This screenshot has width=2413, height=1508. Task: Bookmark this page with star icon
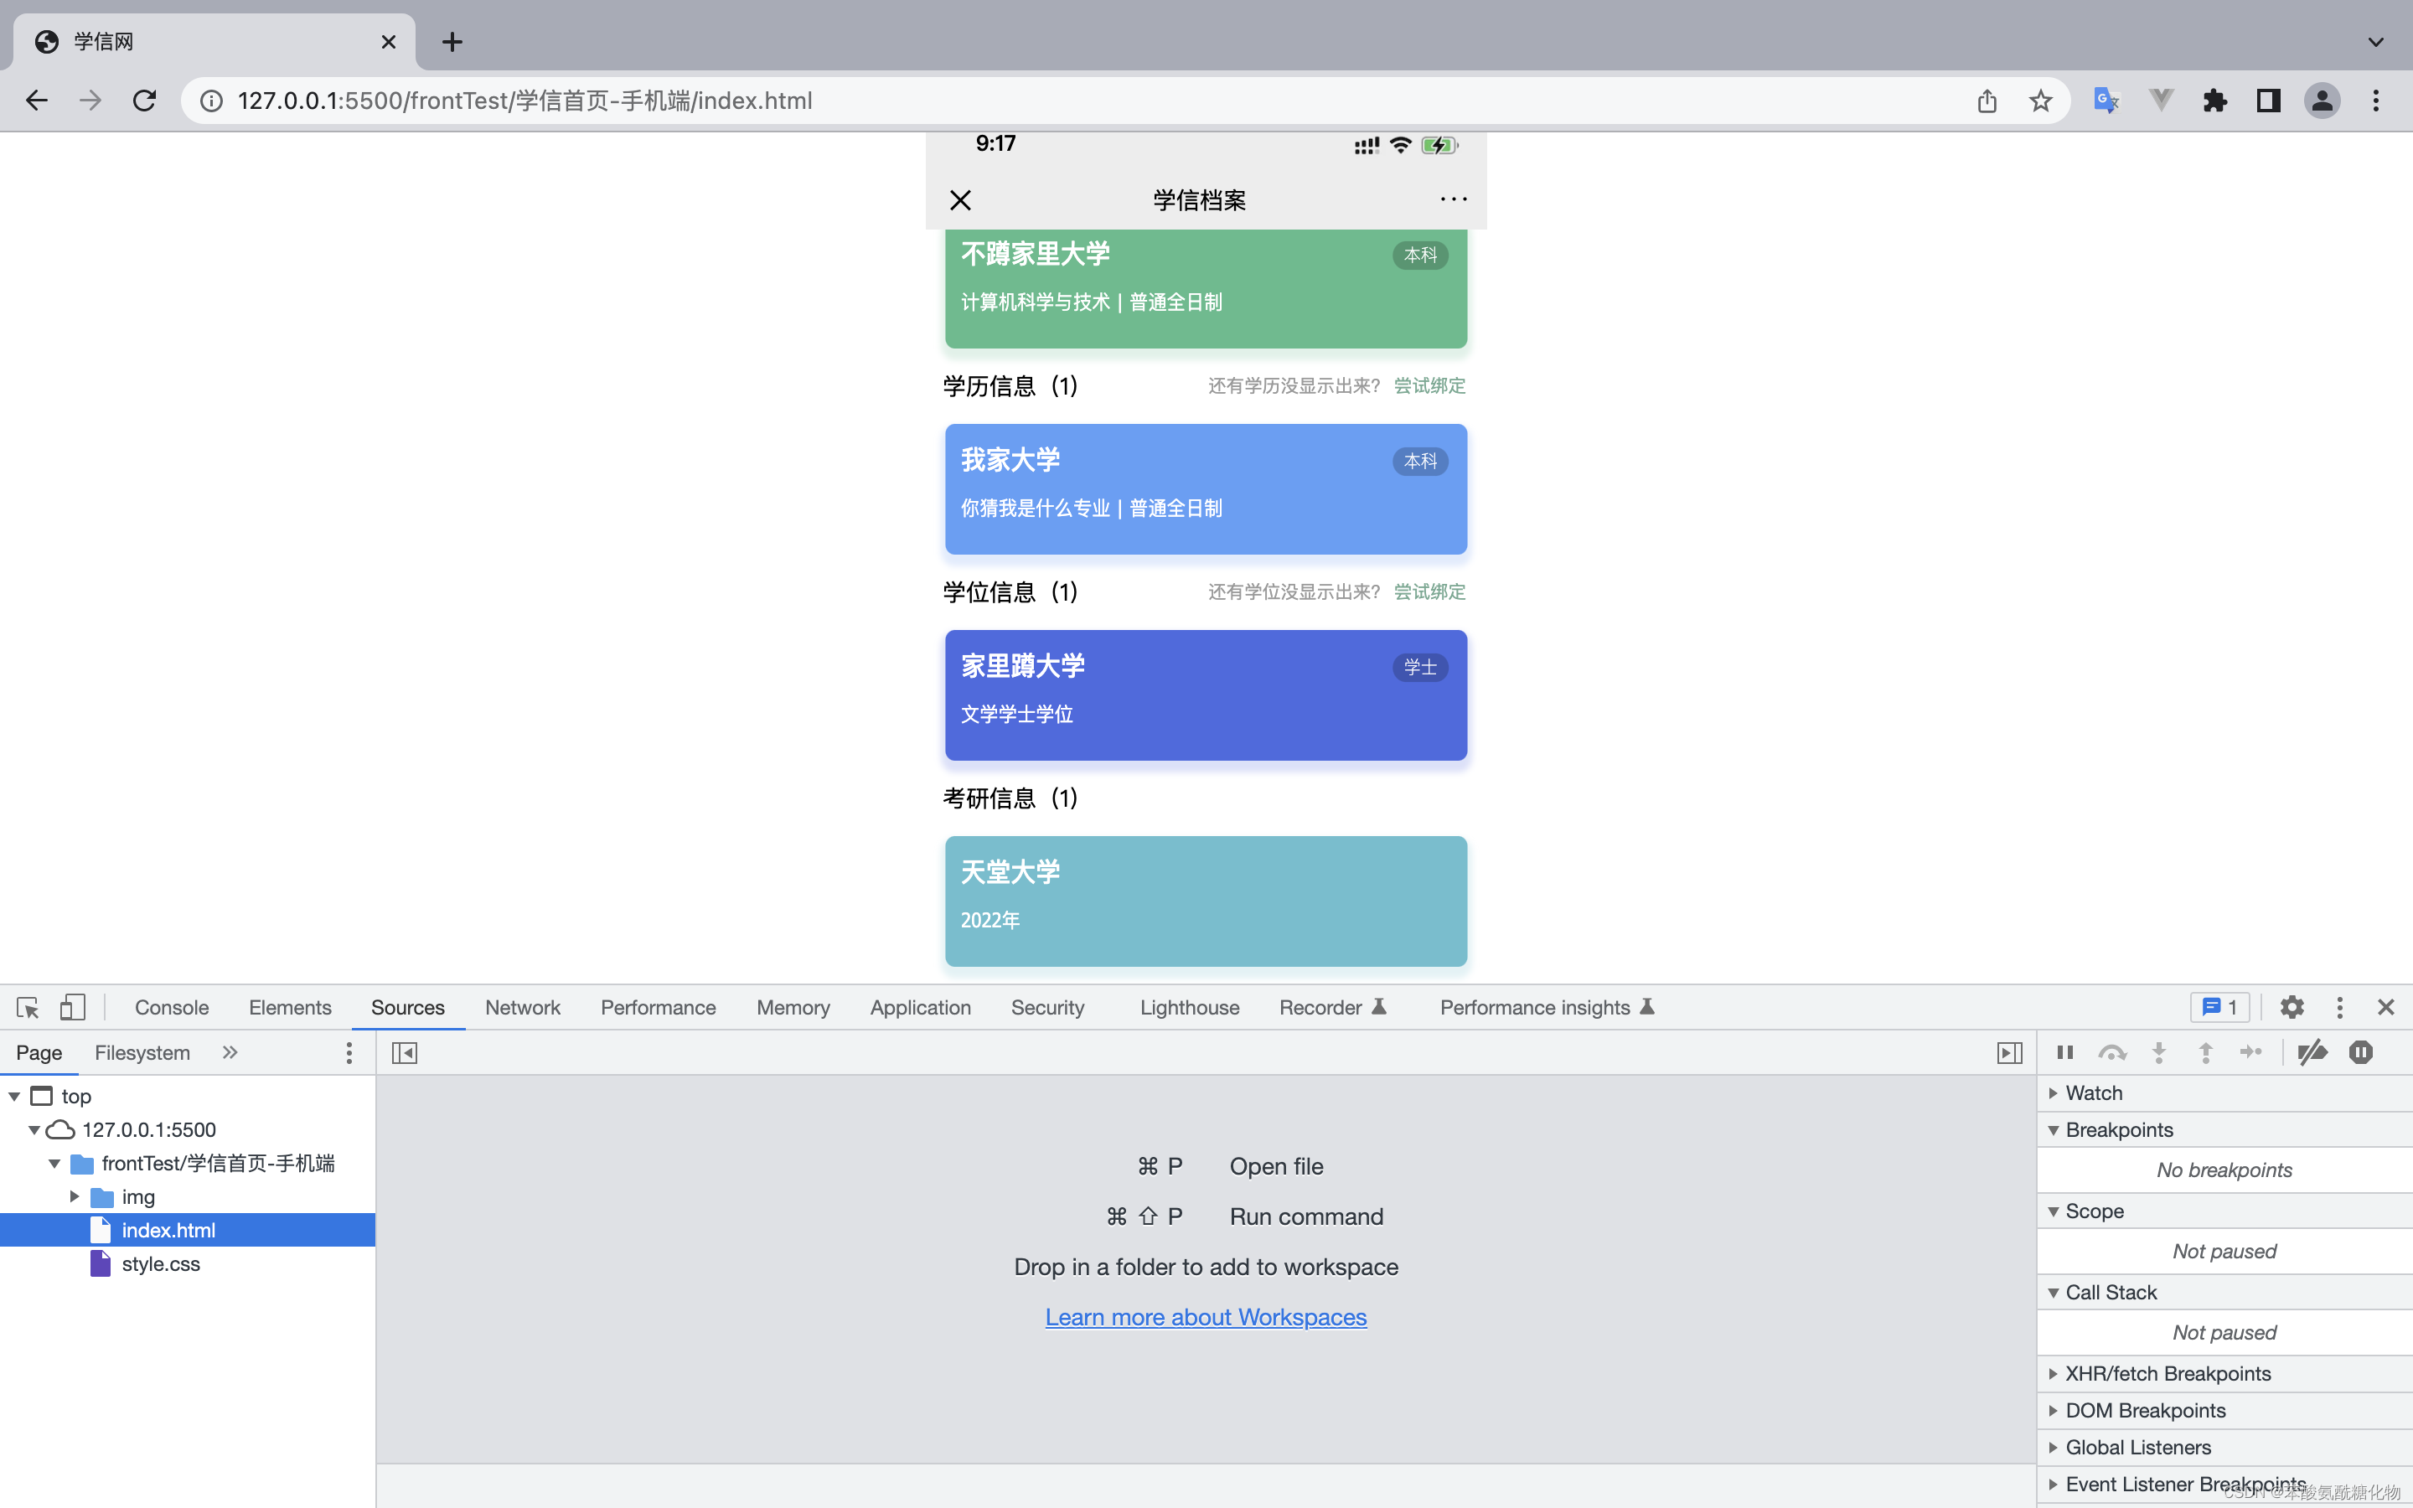coord(2040,101)
